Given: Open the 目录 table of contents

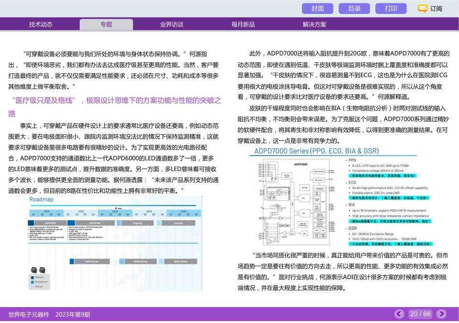Looking at the screenshot, I should pos(354,8).
